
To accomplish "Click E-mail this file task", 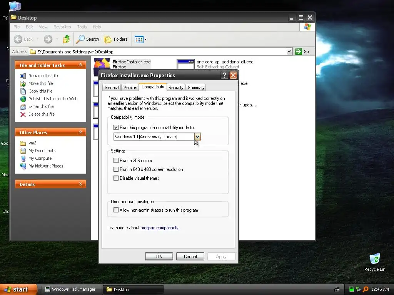I will [41, 106].
